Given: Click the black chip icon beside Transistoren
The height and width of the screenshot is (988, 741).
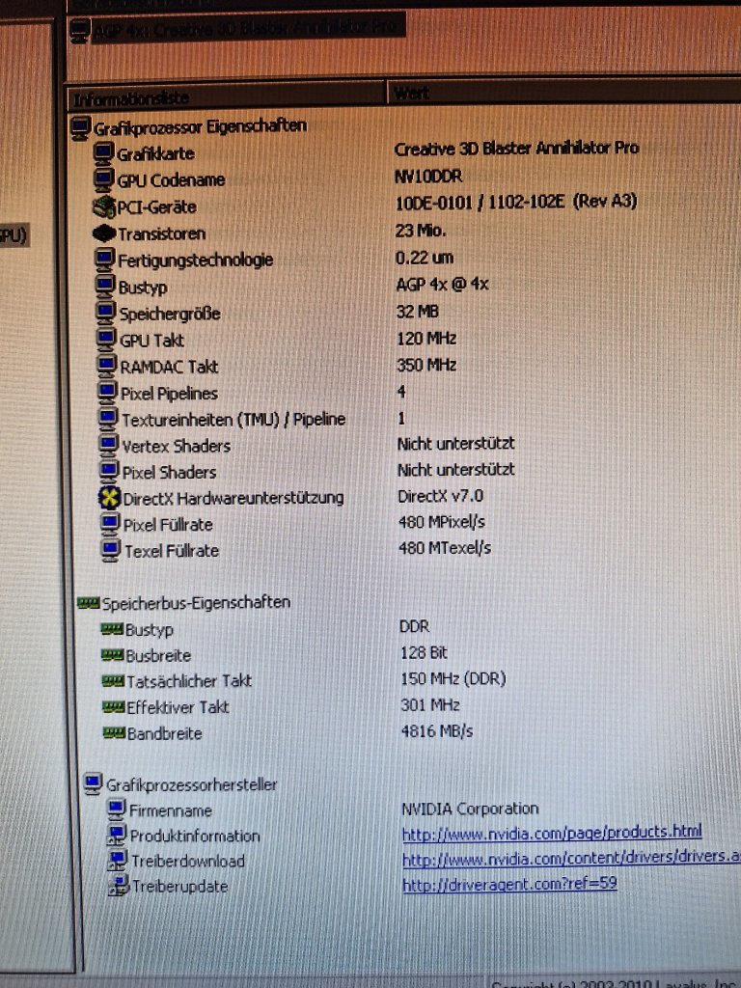Looking at the screenshot, I should click(104, 233).
